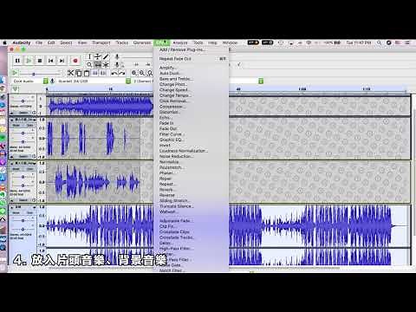Click the Fit Selection zoom icon
The width and height of the screenshot is (416, 312).
point(150,73)
